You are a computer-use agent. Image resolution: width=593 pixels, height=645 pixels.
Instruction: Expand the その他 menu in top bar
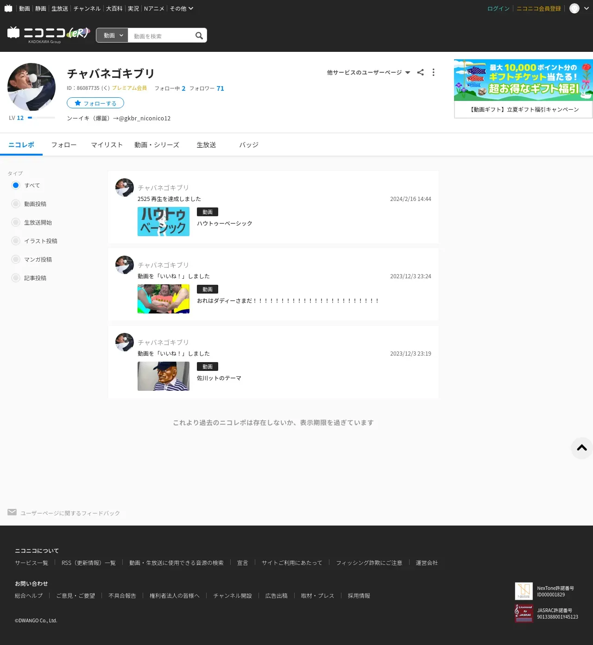(x=181, y=8)
